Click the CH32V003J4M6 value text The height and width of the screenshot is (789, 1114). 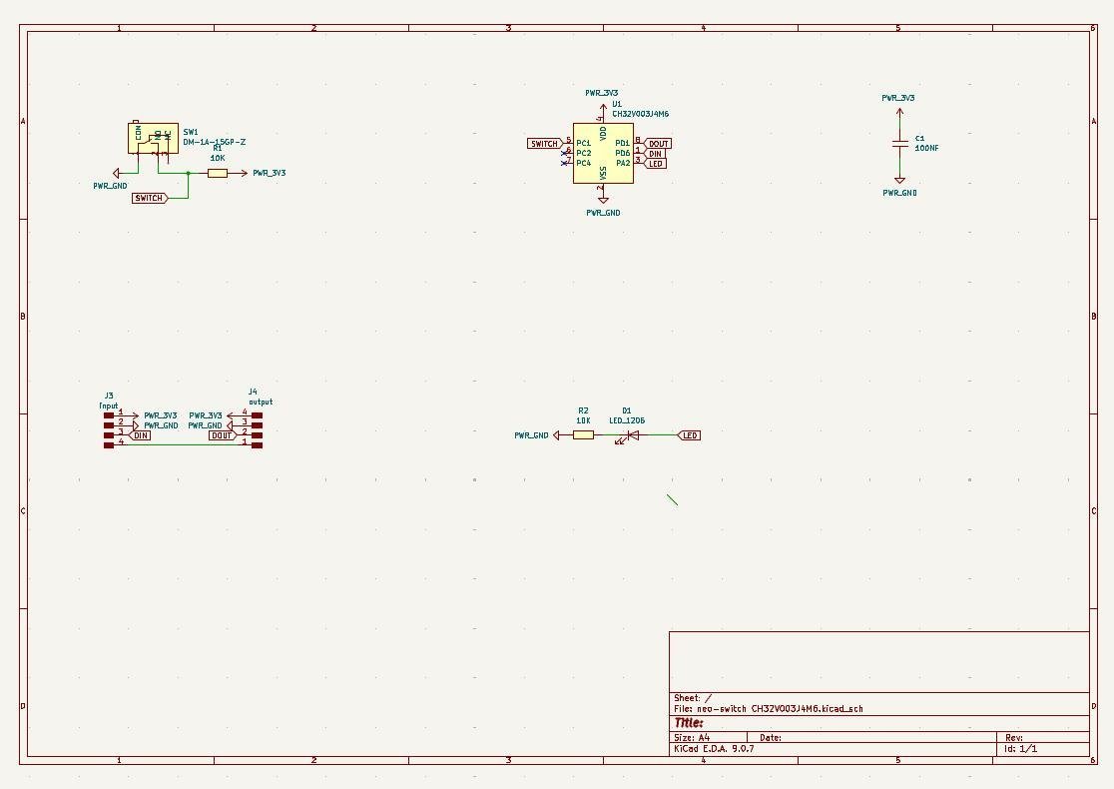tap(640, 114)
